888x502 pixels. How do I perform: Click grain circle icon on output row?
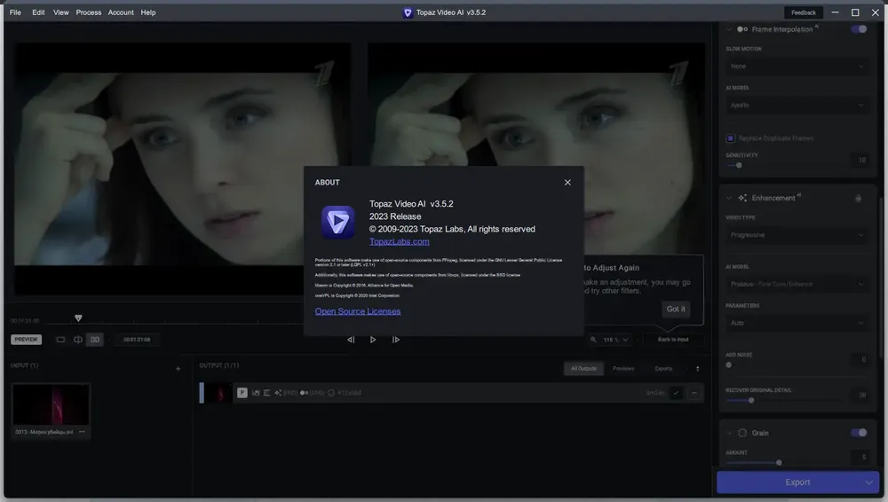[331, 393]
